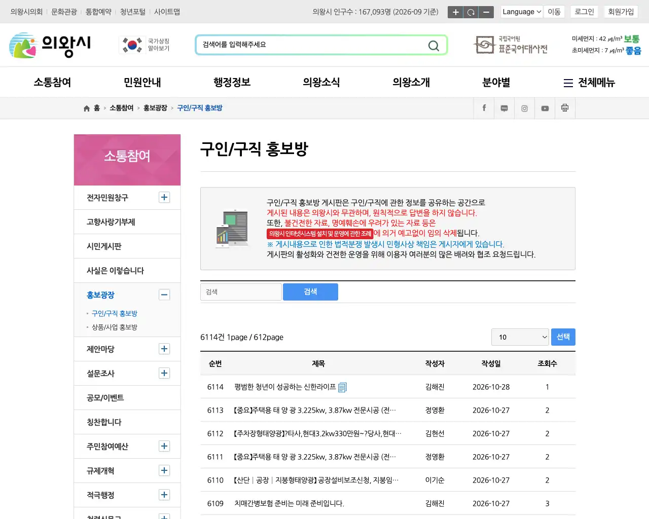The image size is (649, 519).
Task: Open the 시민게시판 sidebar item
Action: [127, 246]
